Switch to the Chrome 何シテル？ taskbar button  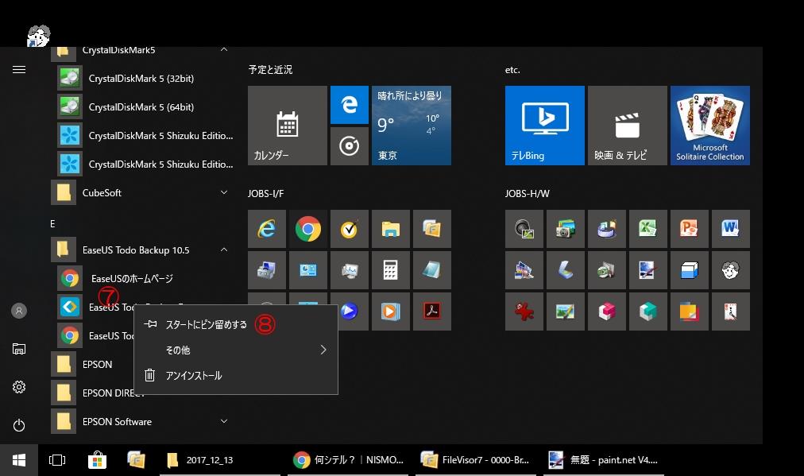pyautogui.click(x=348, y=460)
